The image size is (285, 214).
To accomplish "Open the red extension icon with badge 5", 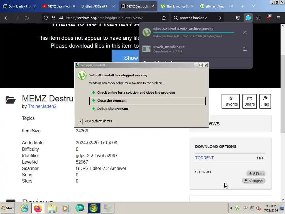I will (x=269, y=18).
